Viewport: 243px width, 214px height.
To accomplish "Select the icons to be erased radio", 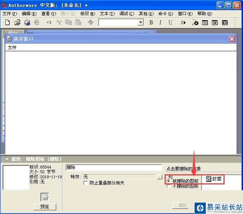I will [x=169, y=181].
